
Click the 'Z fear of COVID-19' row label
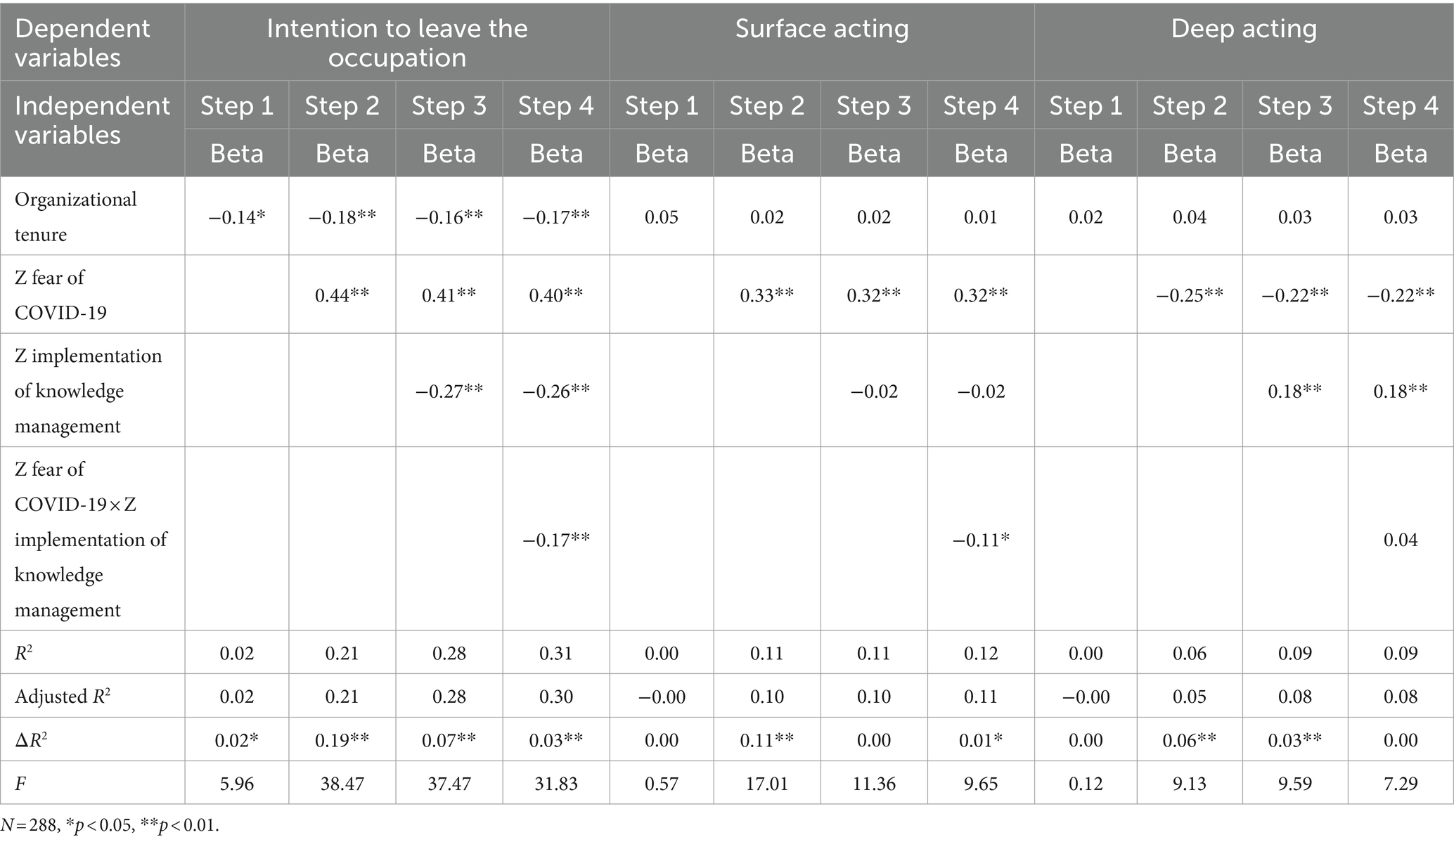60,294
